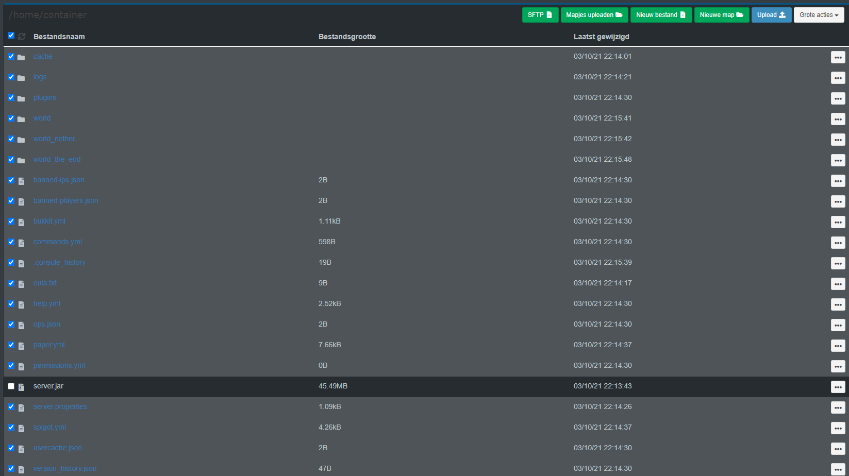Viewport: 849px width, 476px height.
Task: Click the folder icon beside world_nether
Action: pyautogui.click(x=21, y=140)
